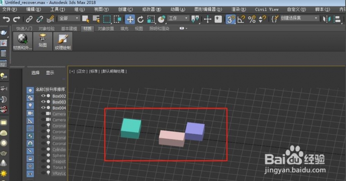Toggle the Angle Snap icon
Screen dimensions: 346x181
(241, 19)
